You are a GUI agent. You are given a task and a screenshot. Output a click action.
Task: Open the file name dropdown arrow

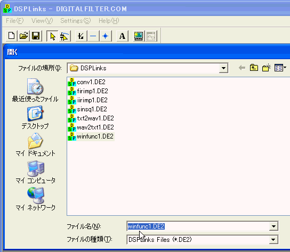pos(273,226)
